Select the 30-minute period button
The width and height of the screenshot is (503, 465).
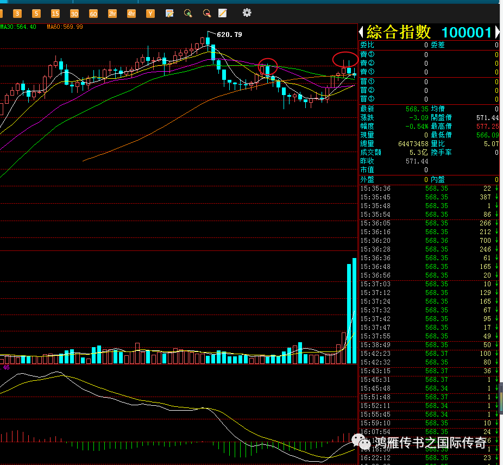coord(74,14)
